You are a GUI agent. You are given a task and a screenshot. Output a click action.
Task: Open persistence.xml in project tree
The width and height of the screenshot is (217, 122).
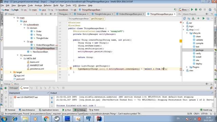(x=37, y=69)
